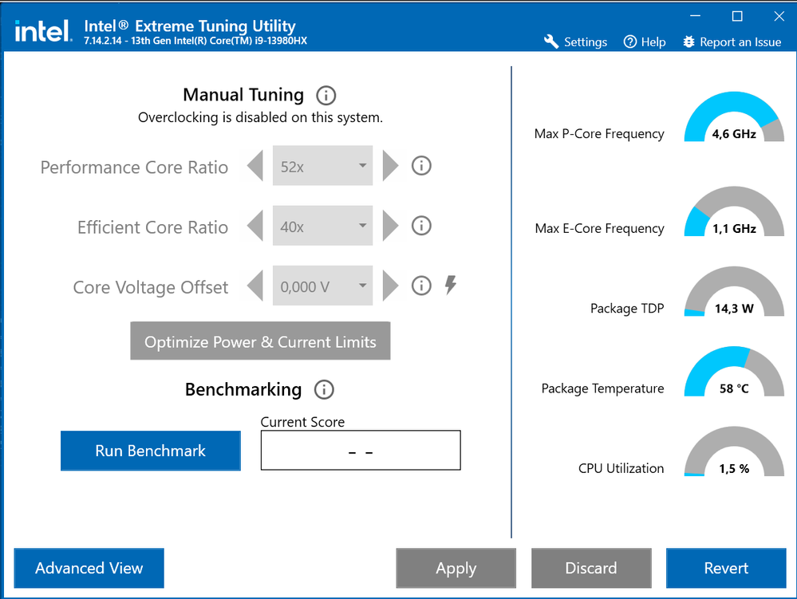Maximize the Extreme Tuning Utility window
Image resolution: width=797 pixels, height=599 pixels.
pyautogui.click(x=737, y=16)
